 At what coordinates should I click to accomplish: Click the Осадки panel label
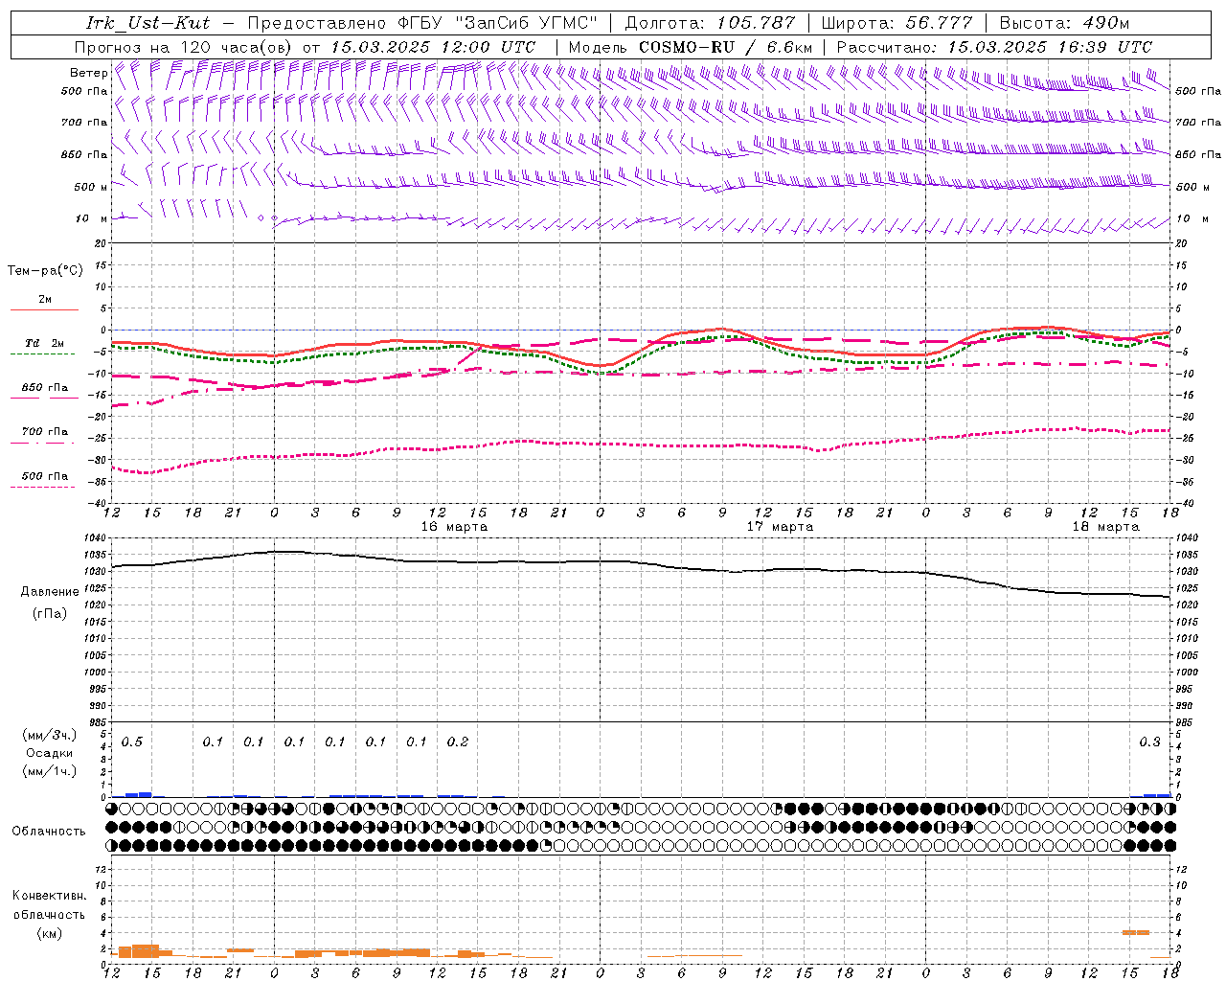(x=50, y=753)
